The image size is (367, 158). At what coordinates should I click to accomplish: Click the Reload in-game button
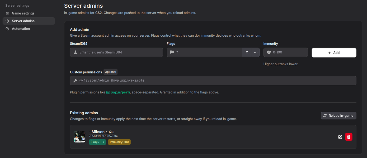coord(339,116)
